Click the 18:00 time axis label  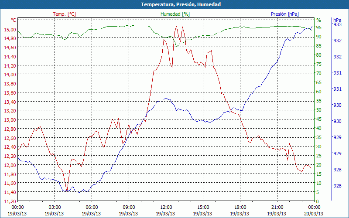[x=240, y=208]
